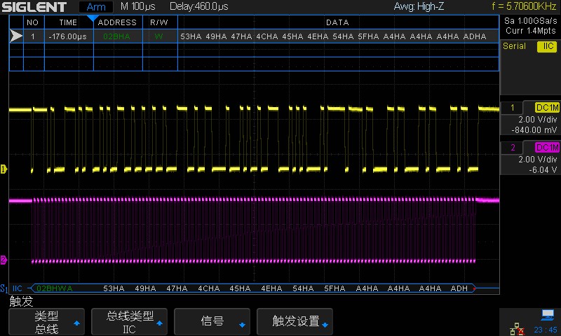This screenshot has height=336, width=561.
Task: Click the ADDRESS column header
Action: 117,22
